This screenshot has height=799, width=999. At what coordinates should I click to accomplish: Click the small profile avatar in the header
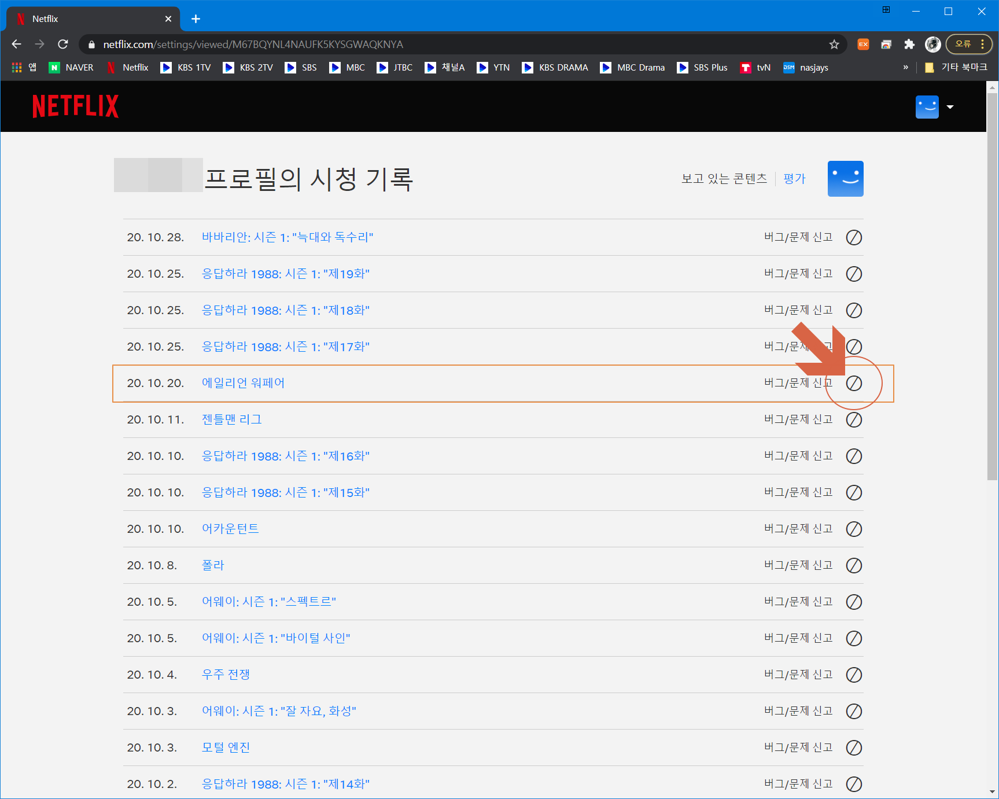point(927,107)
